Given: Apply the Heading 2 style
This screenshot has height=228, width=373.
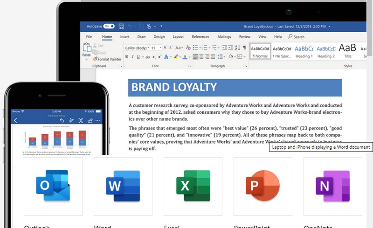Looking at the screenshot, I should 326,51.
